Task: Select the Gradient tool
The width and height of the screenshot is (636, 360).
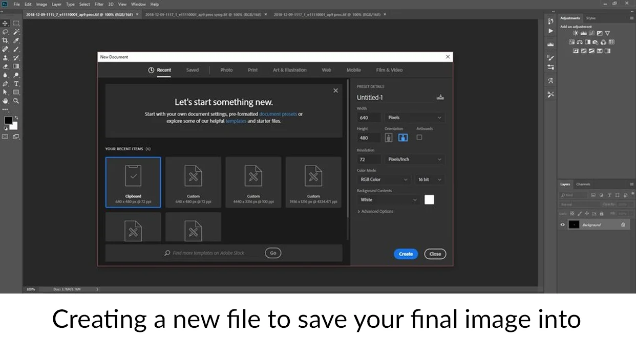Action: [x=16, y=66]
